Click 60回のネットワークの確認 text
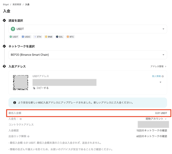The height and width of the screenshot is (154, 172). 152,136
